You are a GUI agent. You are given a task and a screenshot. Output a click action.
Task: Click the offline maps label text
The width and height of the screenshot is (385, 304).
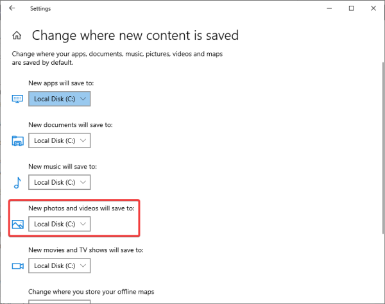[x=91, y=292]
